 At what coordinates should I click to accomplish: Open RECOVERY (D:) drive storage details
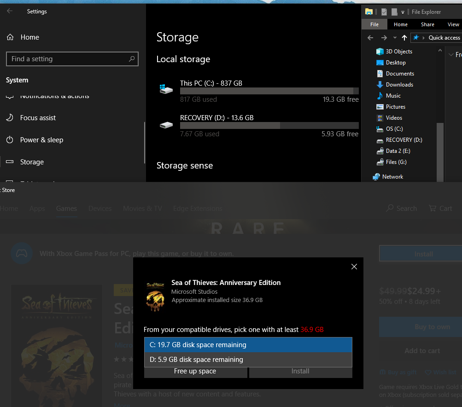point(259,126)
